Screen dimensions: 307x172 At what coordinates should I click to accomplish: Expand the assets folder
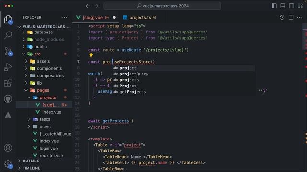(x=44, y=61)
